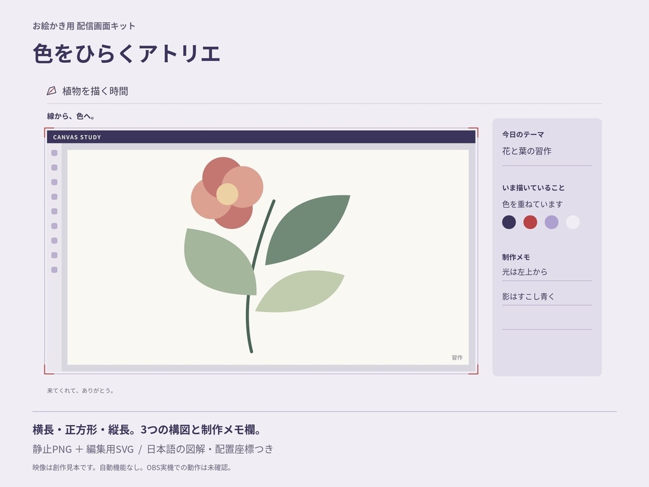Screen dimensions: 649x487
Task: Pick the lavender color swatch
Action: click(x=551, y=222)
